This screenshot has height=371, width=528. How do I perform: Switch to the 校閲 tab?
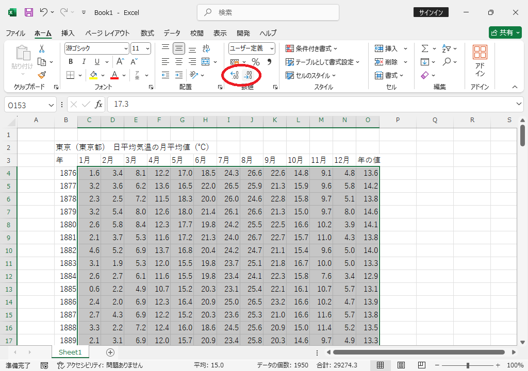coord(196,33)
